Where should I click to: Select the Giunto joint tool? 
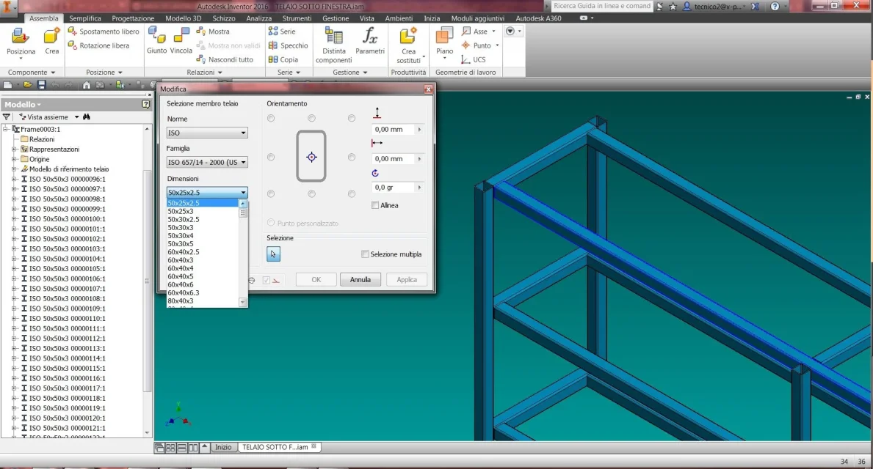coord(156,41)
